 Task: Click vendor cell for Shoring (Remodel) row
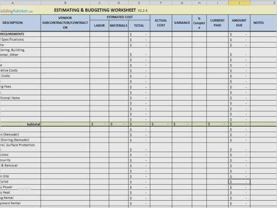[x=65, y=140]
